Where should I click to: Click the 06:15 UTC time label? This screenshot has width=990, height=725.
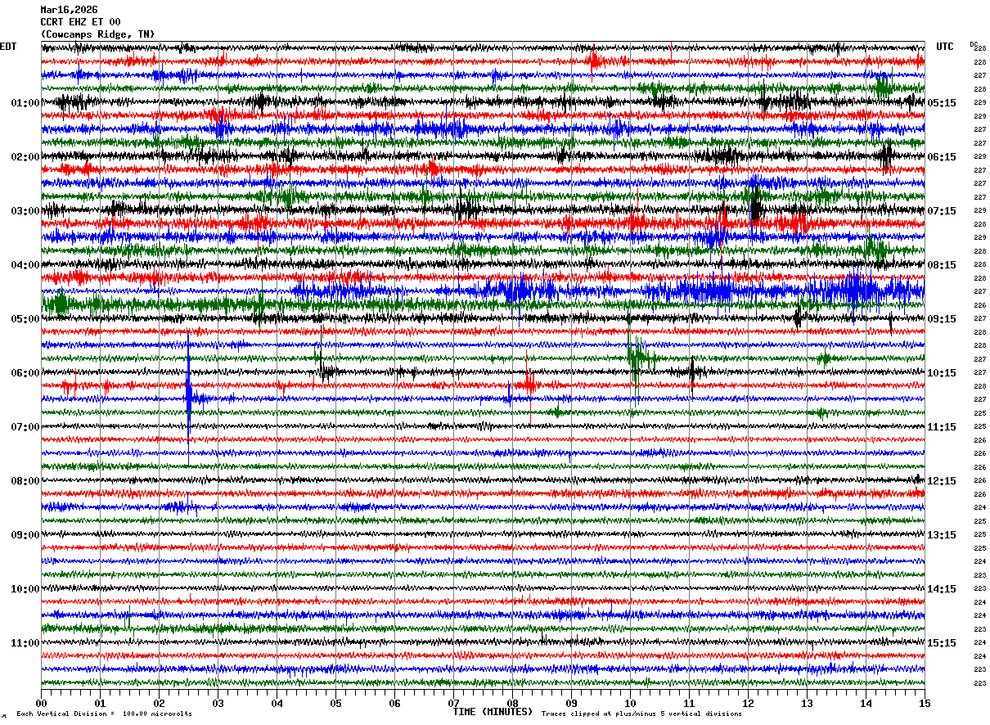click(x=942, y=157)
